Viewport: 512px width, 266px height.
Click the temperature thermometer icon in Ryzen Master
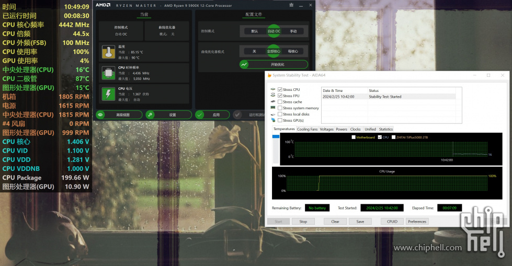tap(108, 52)
